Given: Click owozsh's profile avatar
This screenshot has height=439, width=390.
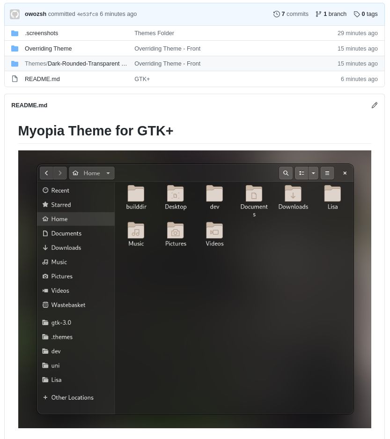Looking at the screenshot, I should pyautogui.click(x=15, y=14).
